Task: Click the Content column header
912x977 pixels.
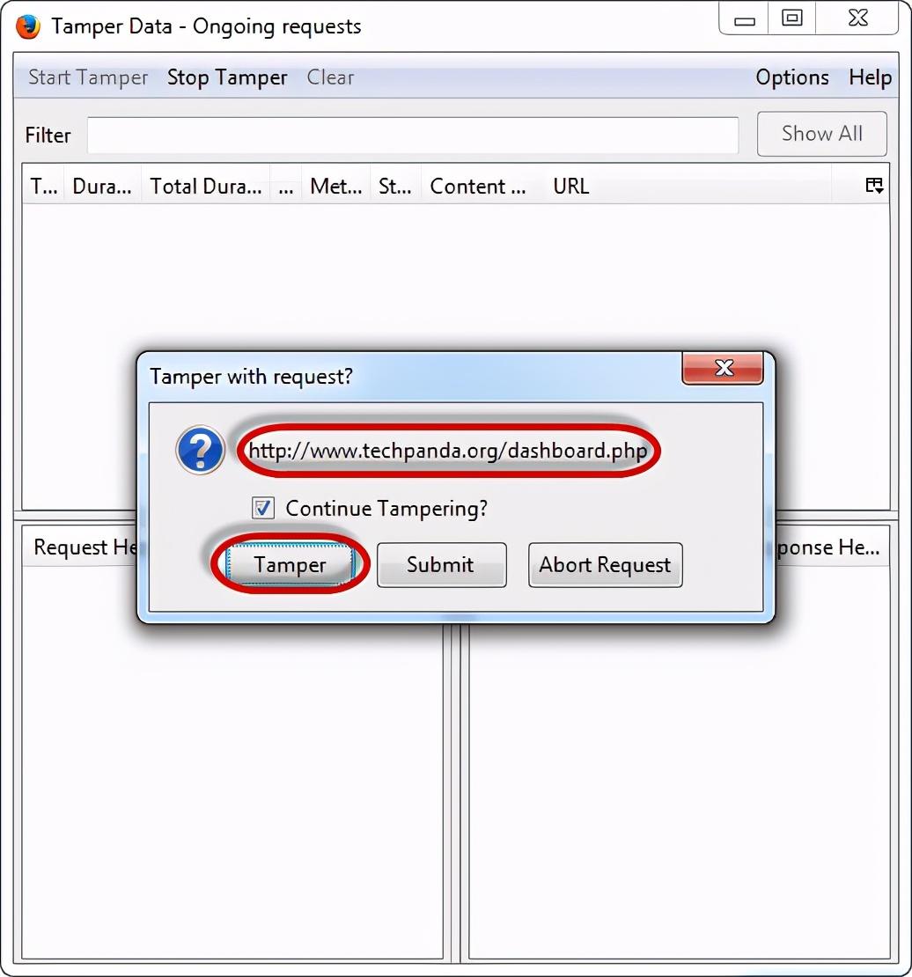Action: [x=477, y=186]
